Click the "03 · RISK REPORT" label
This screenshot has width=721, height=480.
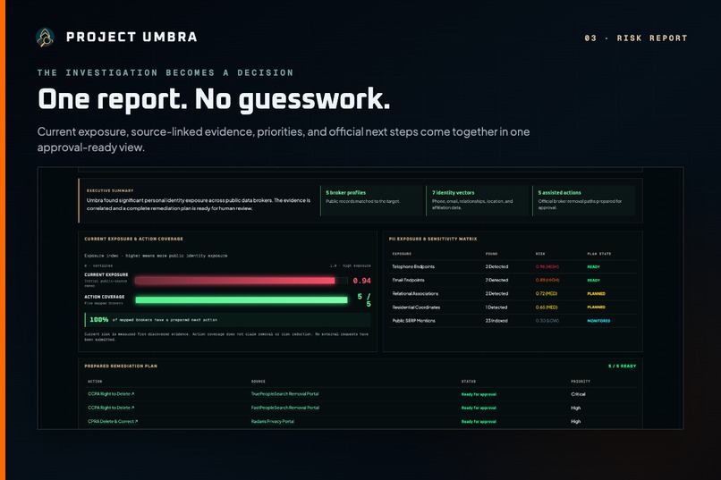coord(635,38)
